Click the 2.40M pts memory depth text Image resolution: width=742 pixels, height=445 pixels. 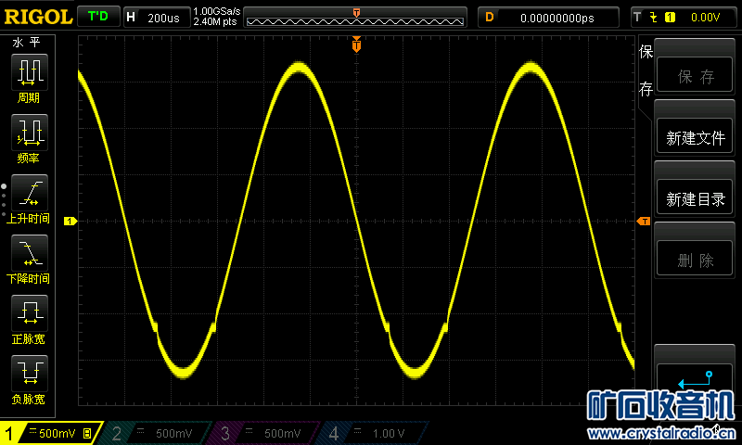point(215,21)
